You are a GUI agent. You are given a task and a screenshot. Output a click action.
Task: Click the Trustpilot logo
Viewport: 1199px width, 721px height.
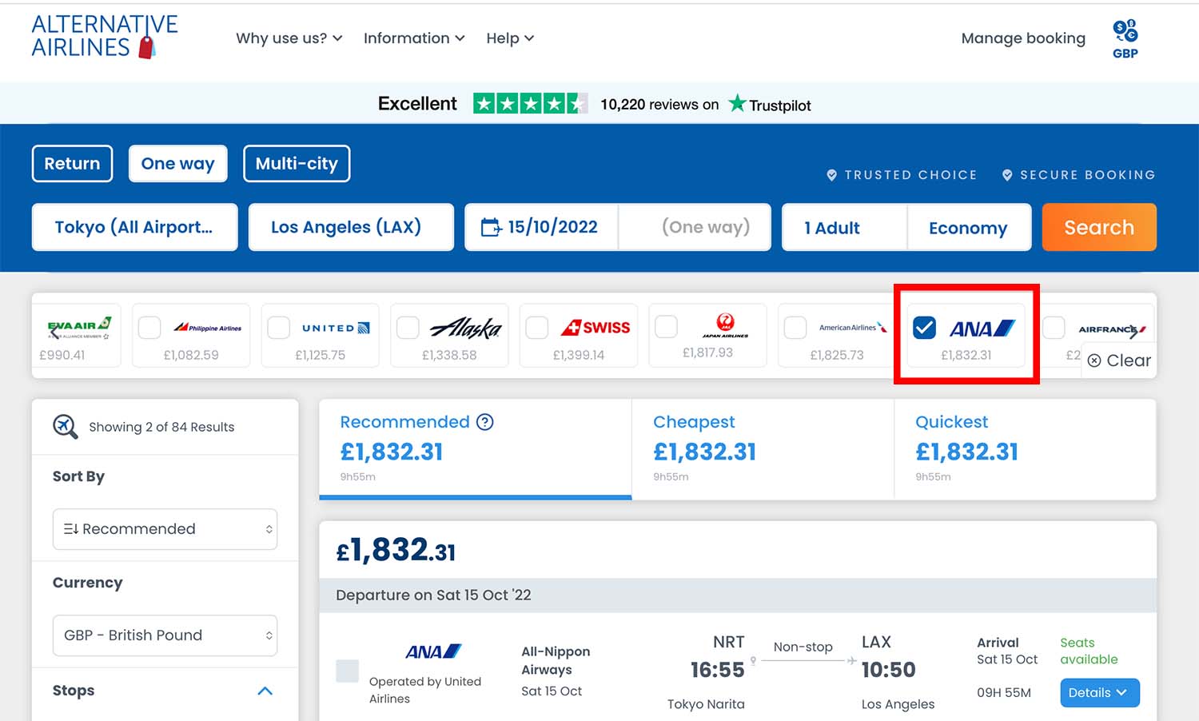tap(770, 104)
